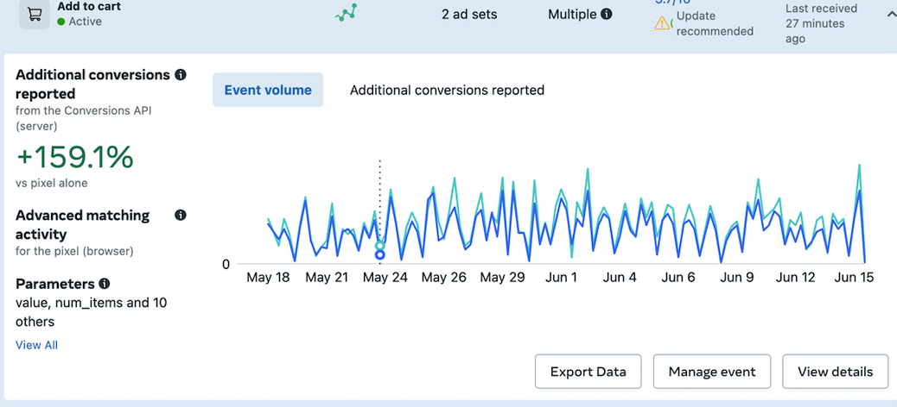Image resolution: width=897 pixels, height=407 pixels.
Task: Click the Last received 27 minutes ago text
Action: click(x=821, y=23)
